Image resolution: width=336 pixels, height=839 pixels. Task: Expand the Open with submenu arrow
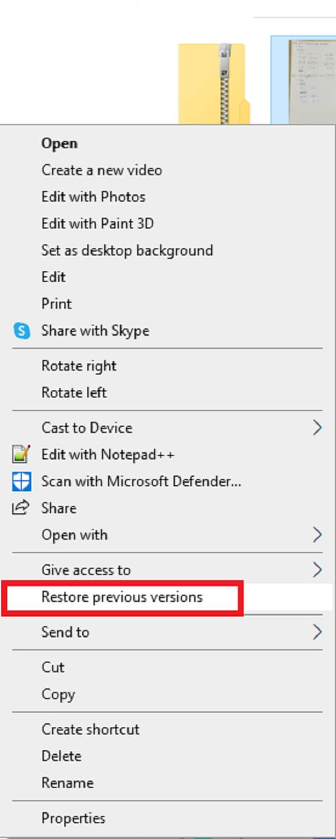click(x=317, y=535)
